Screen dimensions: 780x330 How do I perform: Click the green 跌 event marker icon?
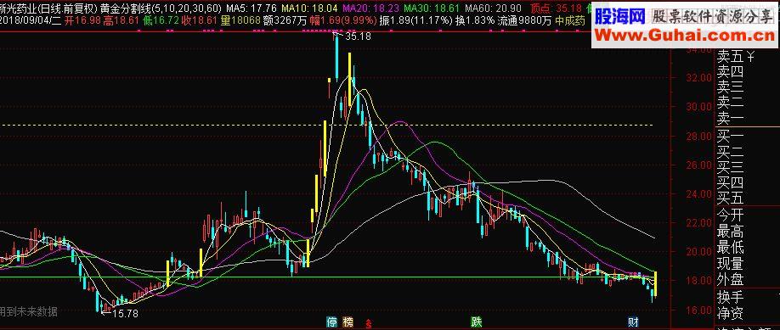477,322
